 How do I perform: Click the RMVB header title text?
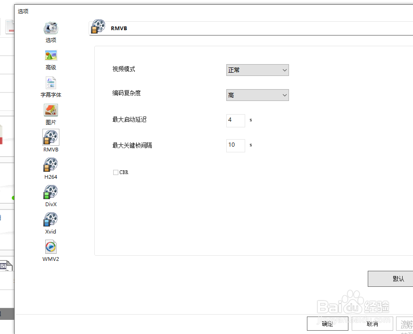pyautogui.click(x=119, y=28)
